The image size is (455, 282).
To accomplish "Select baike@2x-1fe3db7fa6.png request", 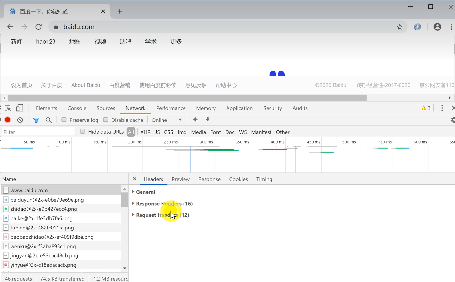I will pyautogui.click(x=61, y=218).
